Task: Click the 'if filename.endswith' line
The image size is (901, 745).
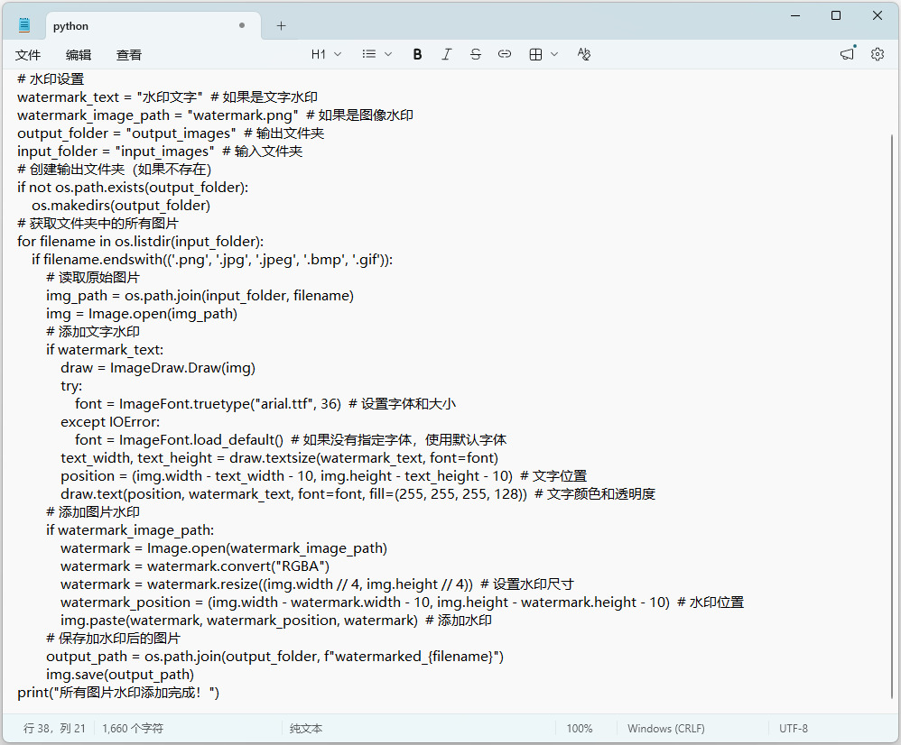Action: pos(212,260)
